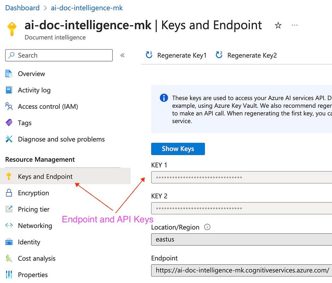Open Cost analysis
Viewport: 332px width, 283px height.
pyautogui.click(x=37, y=258)
